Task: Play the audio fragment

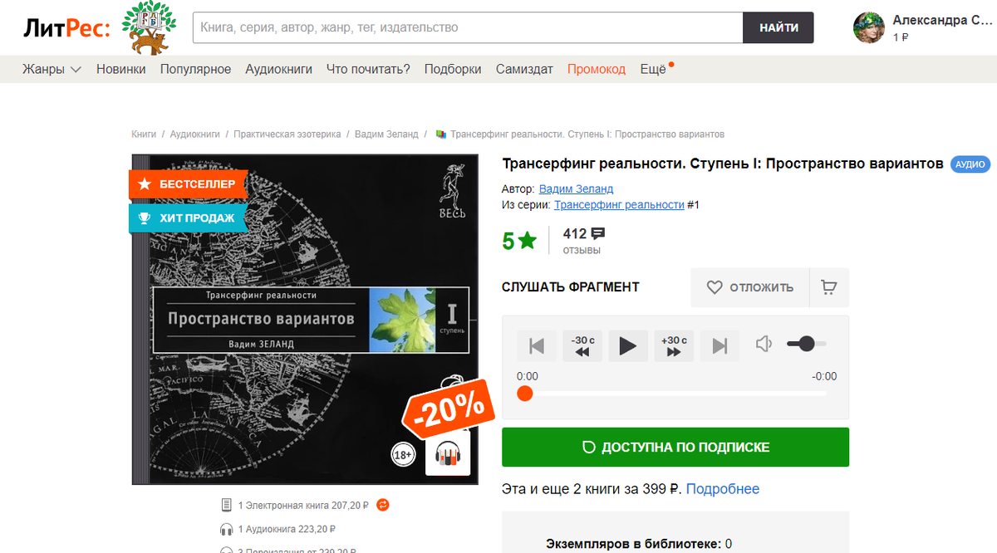Action: [628, 345]
